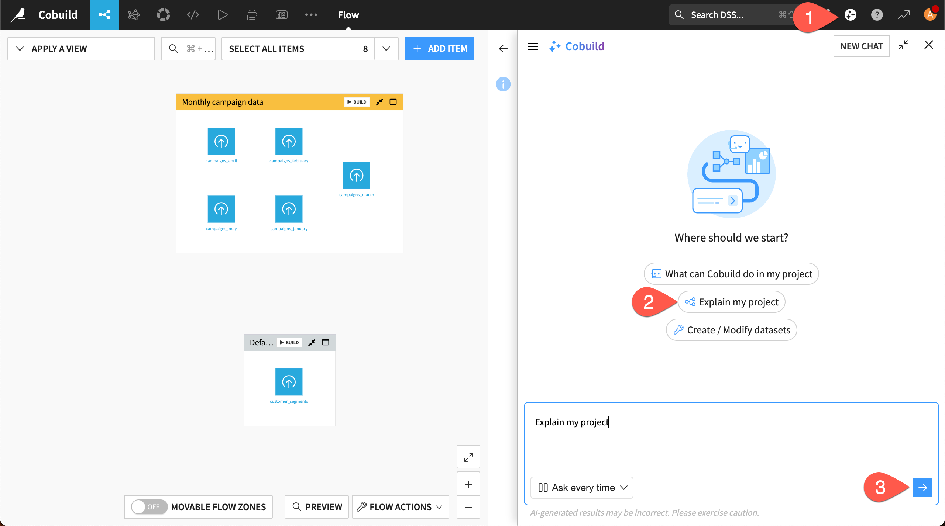This screenshot has height=526, width=945.
Task: Open the Dataiku bird home logo
Action: (x=18, y=15)
